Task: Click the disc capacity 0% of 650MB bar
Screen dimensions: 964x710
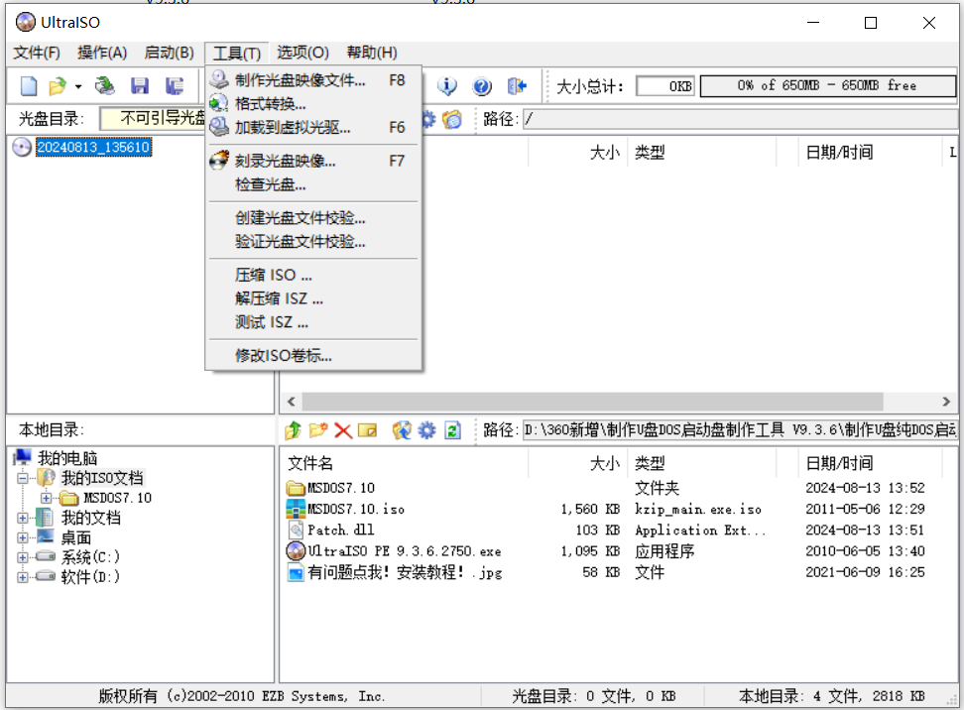Action: [x=827, y=85]
